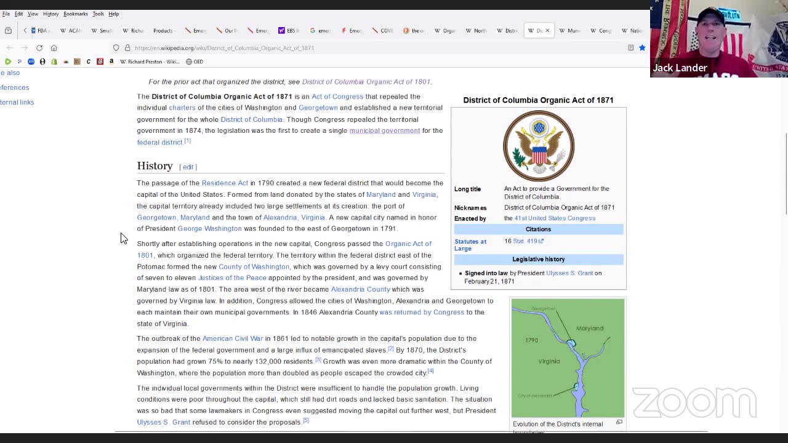
Task: Switch to the Munic Wikipedia tab
Action: pyautogui.click(x=569, y=31)
